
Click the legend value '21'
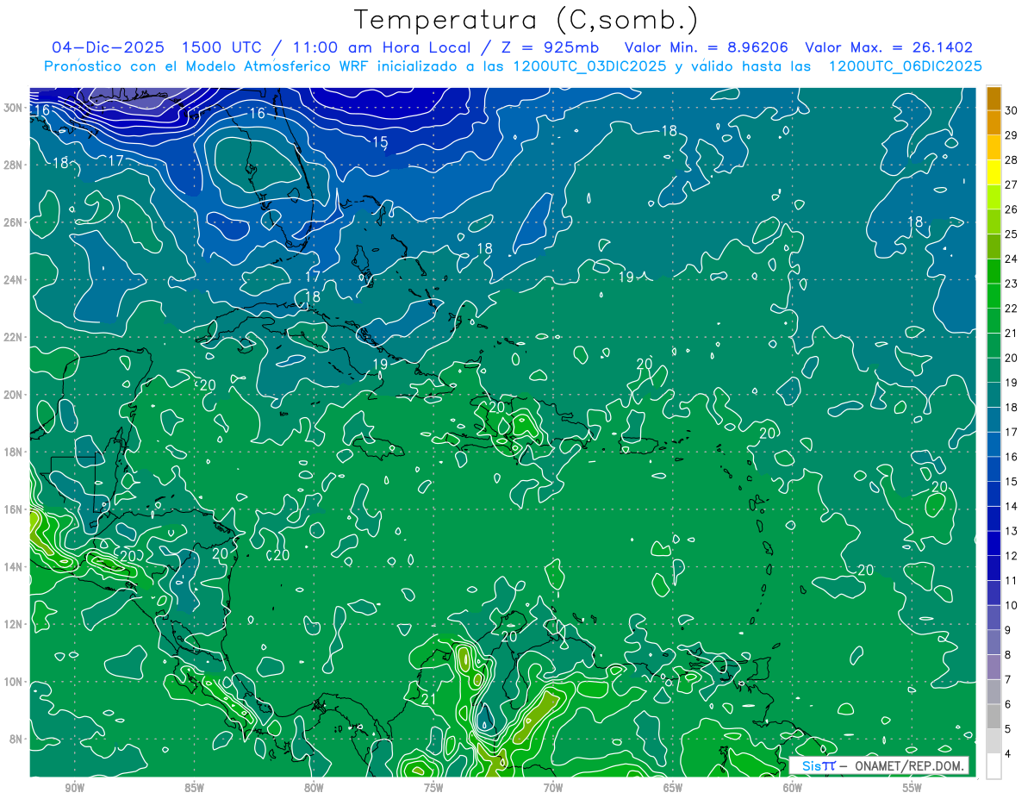coord(1011,334)
